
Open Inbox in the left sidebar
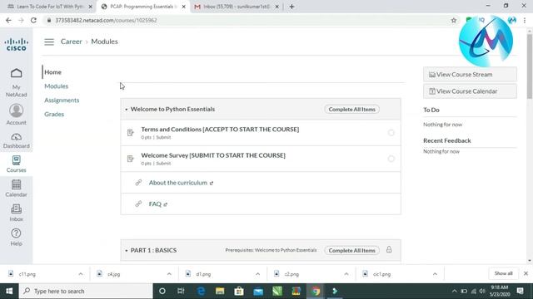pos(16,213)
